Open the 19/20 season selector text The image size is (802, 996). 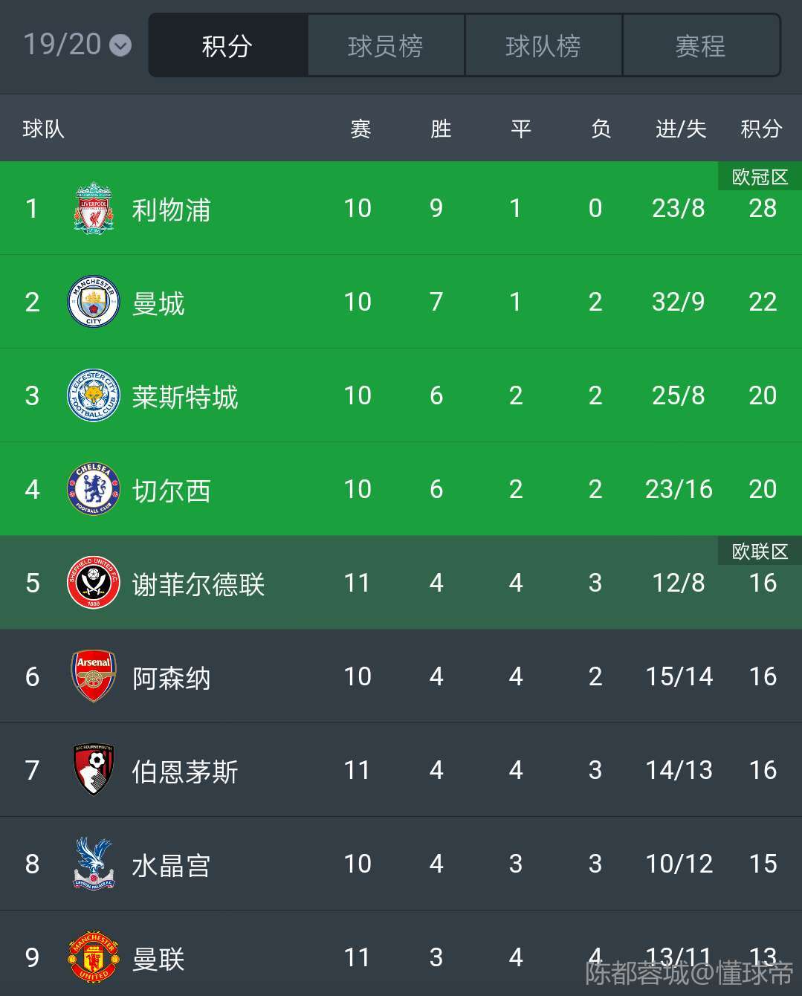point(62,45)
